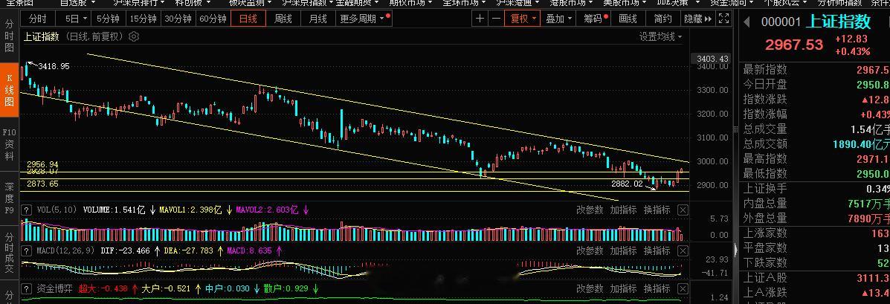This screenshot has width=890, height=304.
Task: Click 换指标 in VOL panel
Action: pyautogui.click(x=657, y=210)
